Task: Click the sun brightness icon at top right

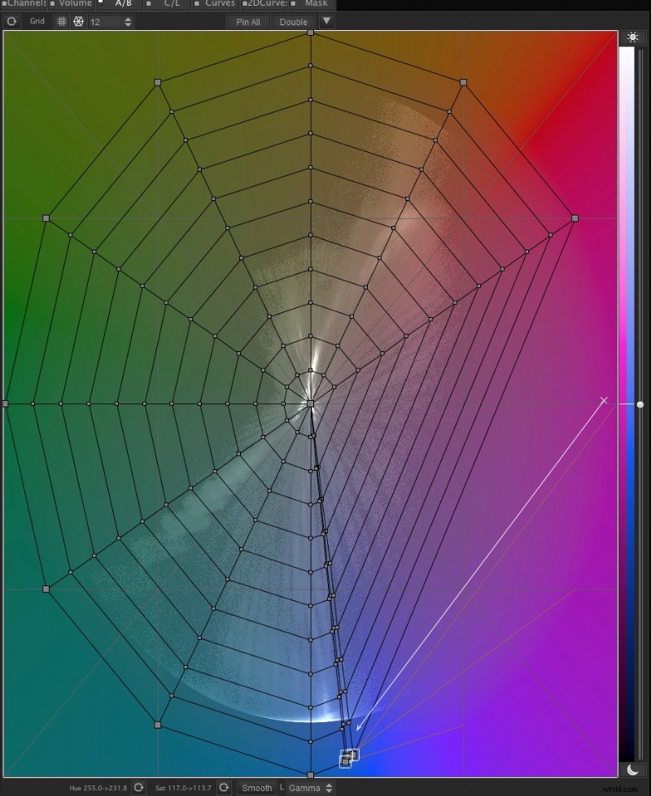Action: (633, 37)
